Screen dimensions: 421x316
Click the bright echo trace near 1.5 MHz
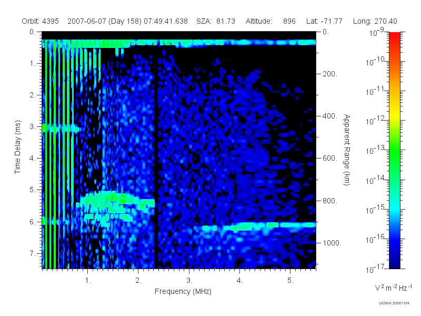pos(115,199)
